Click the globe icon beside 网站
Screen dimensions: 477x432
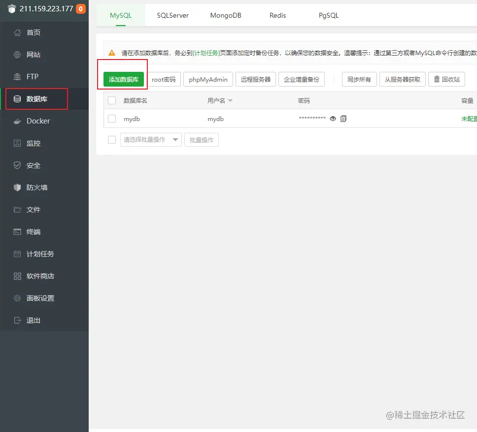(17, 55)
